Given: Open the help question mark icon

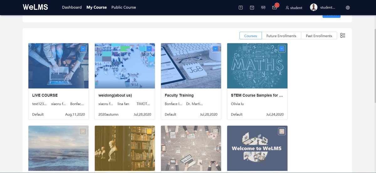Looking at the screenshot, I should 241,8.
